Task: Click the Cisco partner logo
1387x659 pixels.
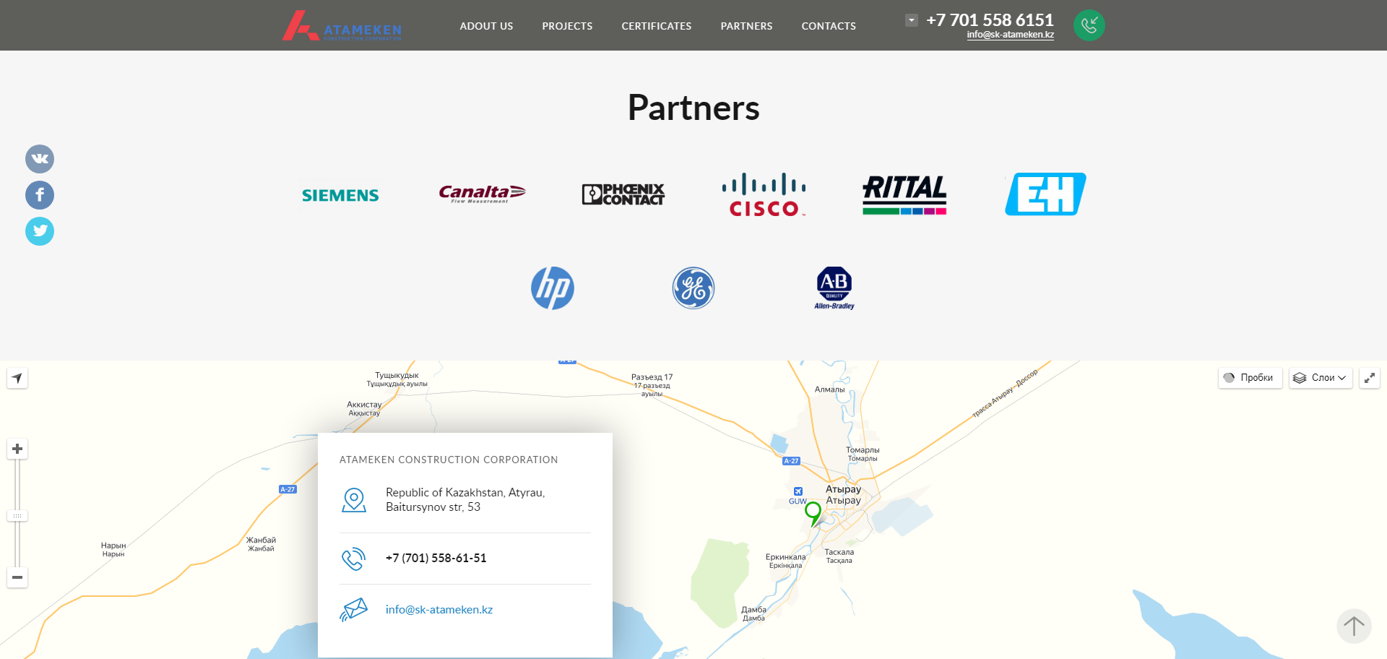Action: coord(764,194)
